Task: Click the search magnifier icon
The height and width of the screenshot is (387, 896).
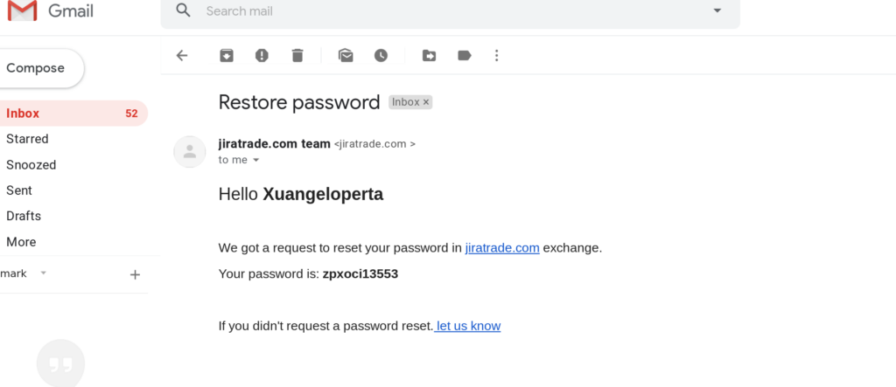Action: [x=183, y=10]
